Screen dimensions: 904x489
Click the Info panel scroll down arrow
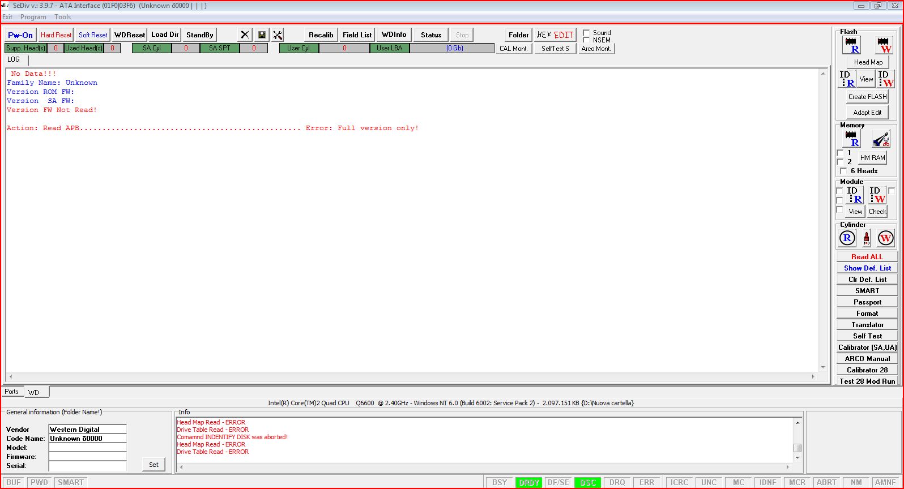pos(798,457)
